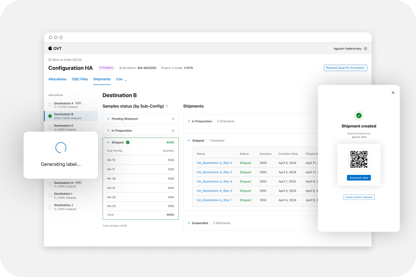
Task: Click the Apple logo in header
Action: coord(50,48)
